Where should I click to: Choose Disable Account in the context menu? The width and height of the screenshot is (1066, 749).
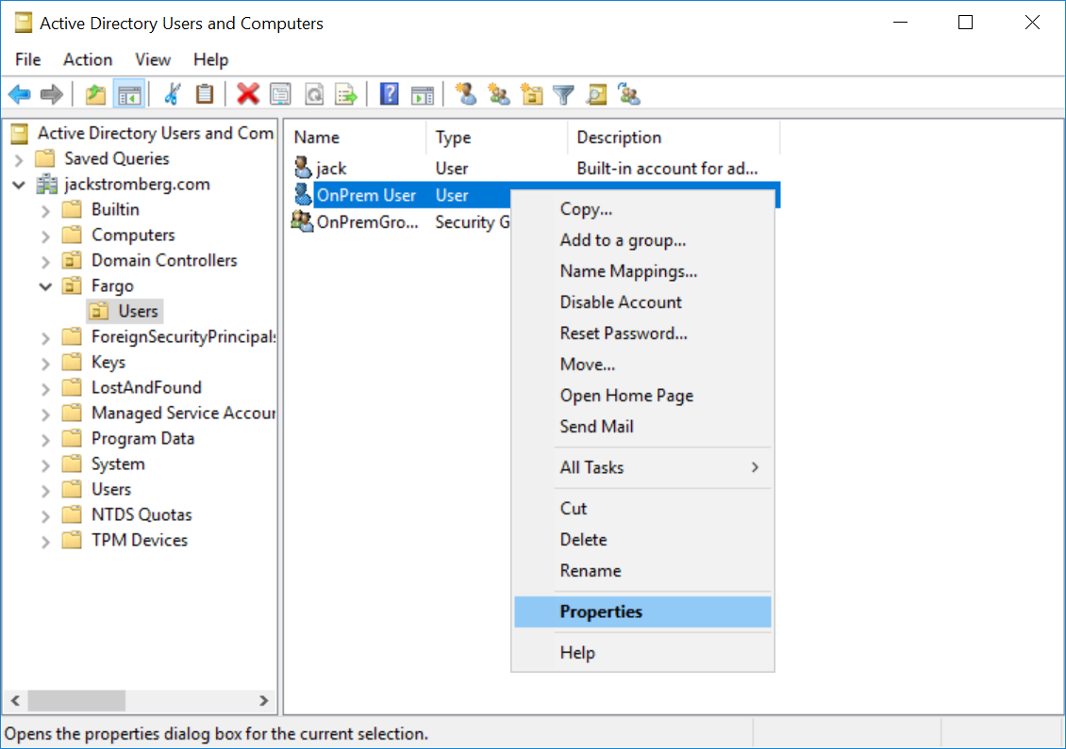pyautogui.click(x=642, y=302)
